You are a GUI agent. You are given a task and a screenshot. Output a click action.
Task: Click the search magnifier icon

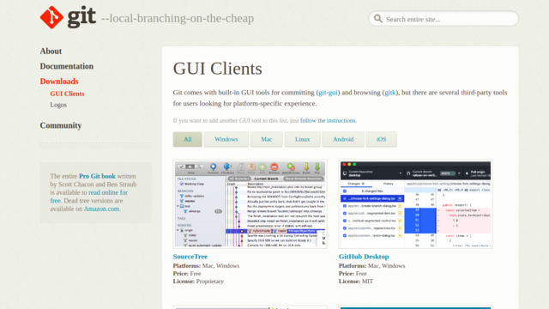377,19
